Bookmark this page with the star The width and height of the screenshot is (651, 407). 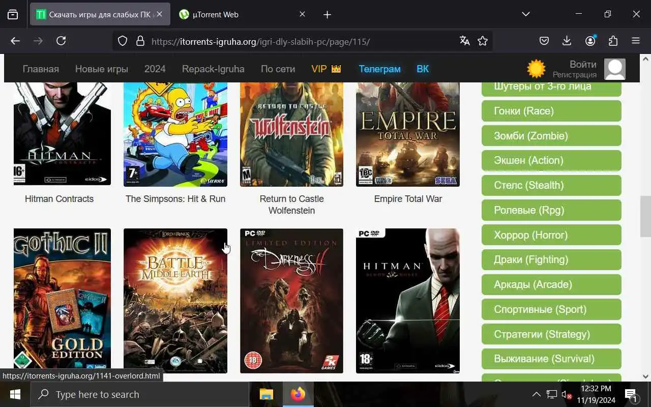point(483,41)
